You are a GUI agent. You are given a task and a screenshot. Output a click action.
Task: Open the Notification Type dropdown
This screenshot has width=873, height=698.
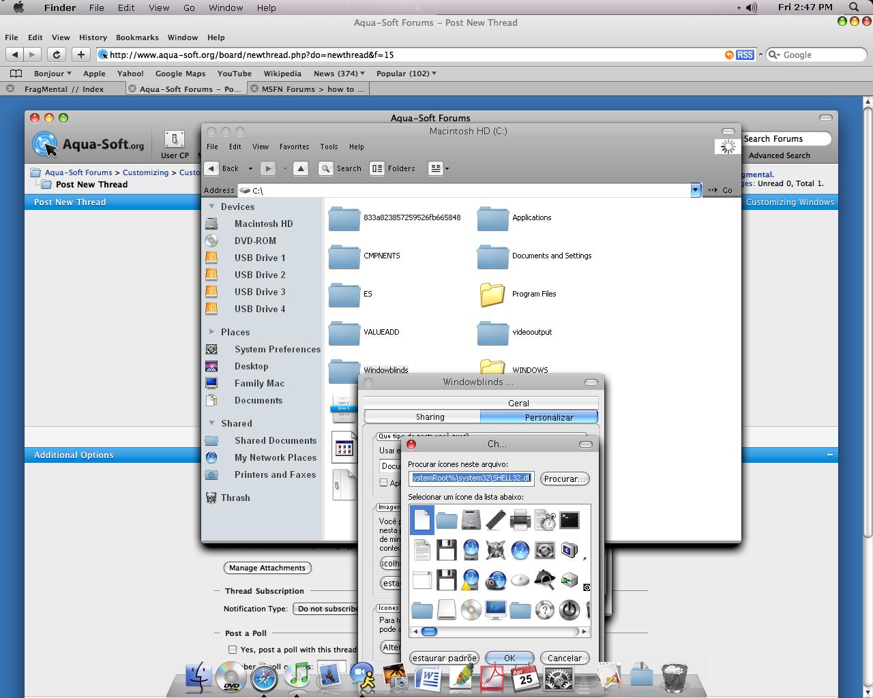326,609
